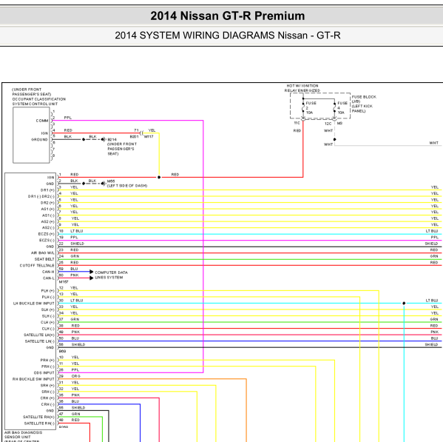The image size is (443, 442).
Task: Select the 'PRH (+)' pin label
Action: point(47,361)
